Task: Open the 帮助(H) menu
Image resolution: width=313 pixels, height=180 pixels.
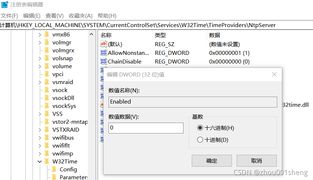Action: (107, 16)
